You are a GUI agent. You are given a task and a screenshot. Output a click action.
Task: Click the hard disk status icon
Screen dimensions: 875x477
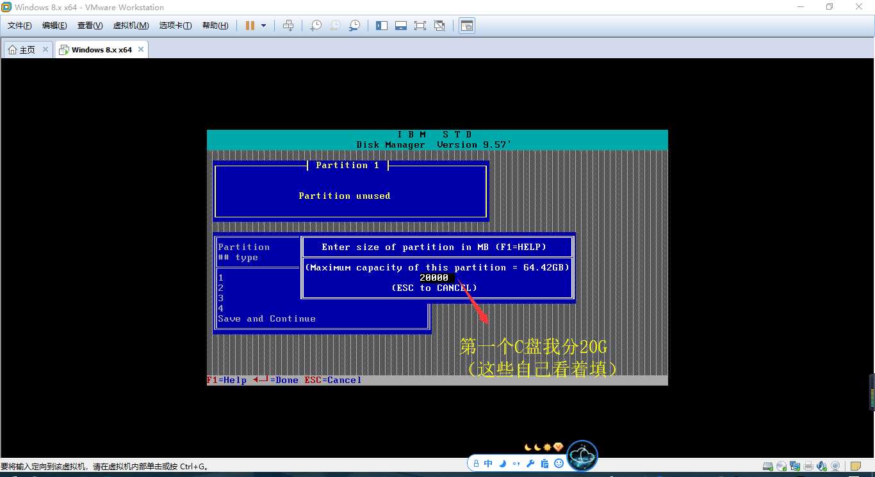click(768, 466)
